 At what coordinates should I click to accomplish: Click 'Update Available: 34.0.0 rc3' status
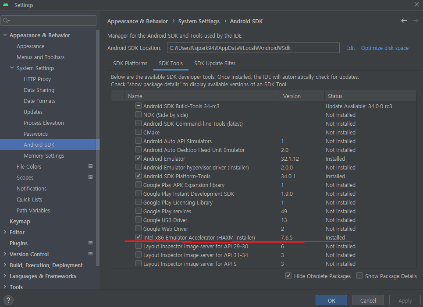pyautogui.click(x=359, y=106)
